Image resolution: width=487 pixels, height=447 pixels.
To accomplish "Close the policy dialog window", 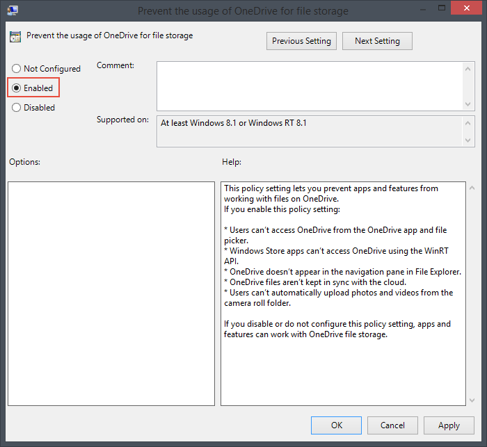I will point(466,8).
